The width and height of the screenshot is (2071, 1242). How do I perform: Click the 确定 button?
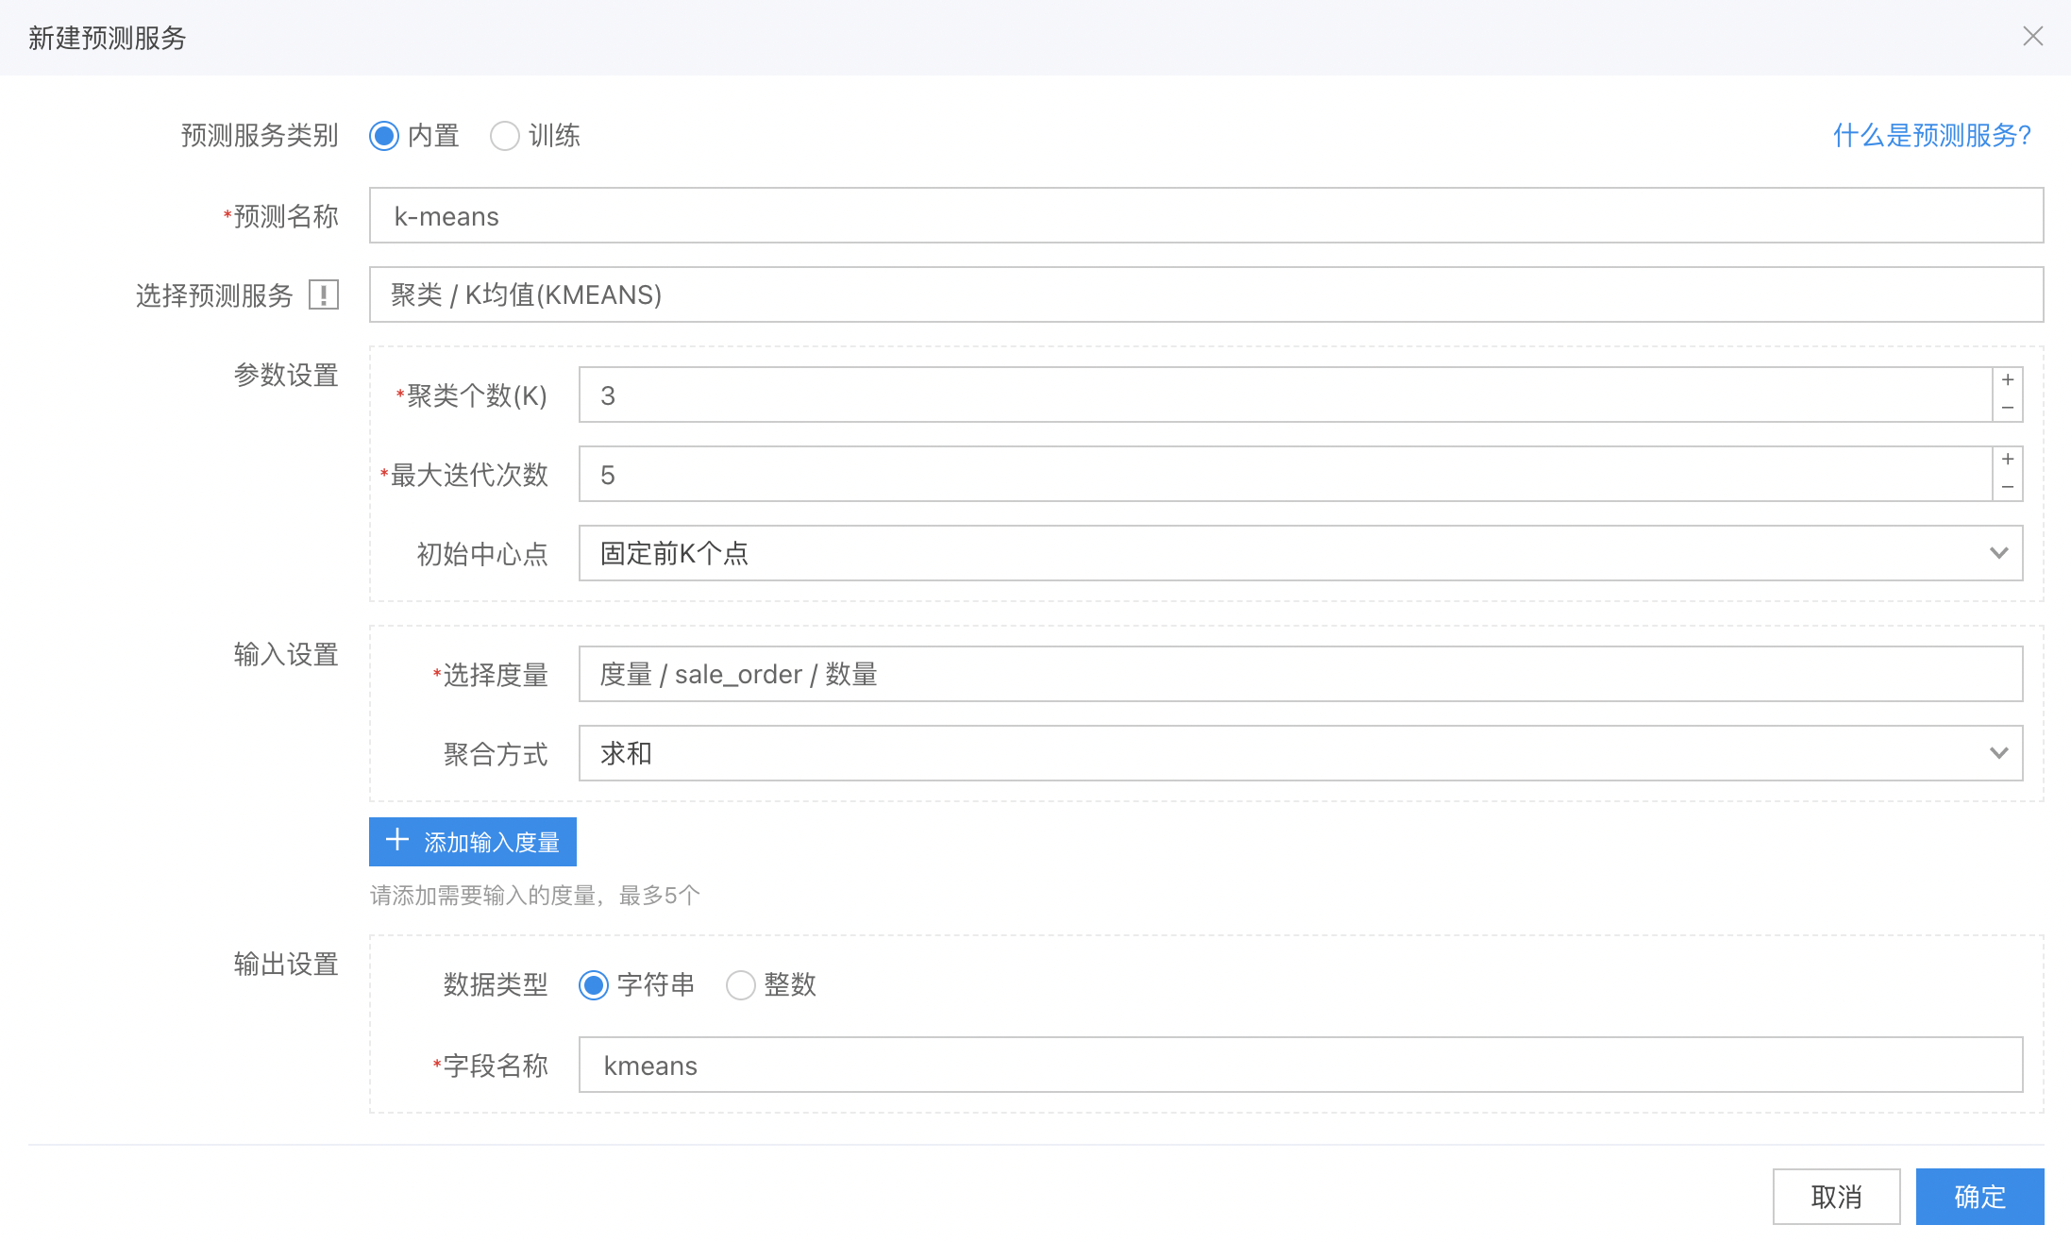pos(1979,1197)
